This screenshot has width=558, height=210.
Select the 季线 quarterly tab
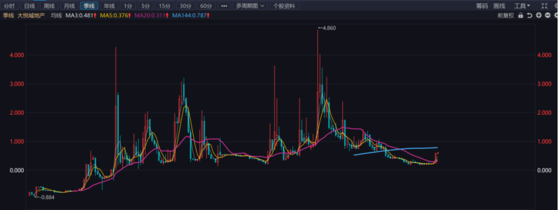(x=89, y=6)
